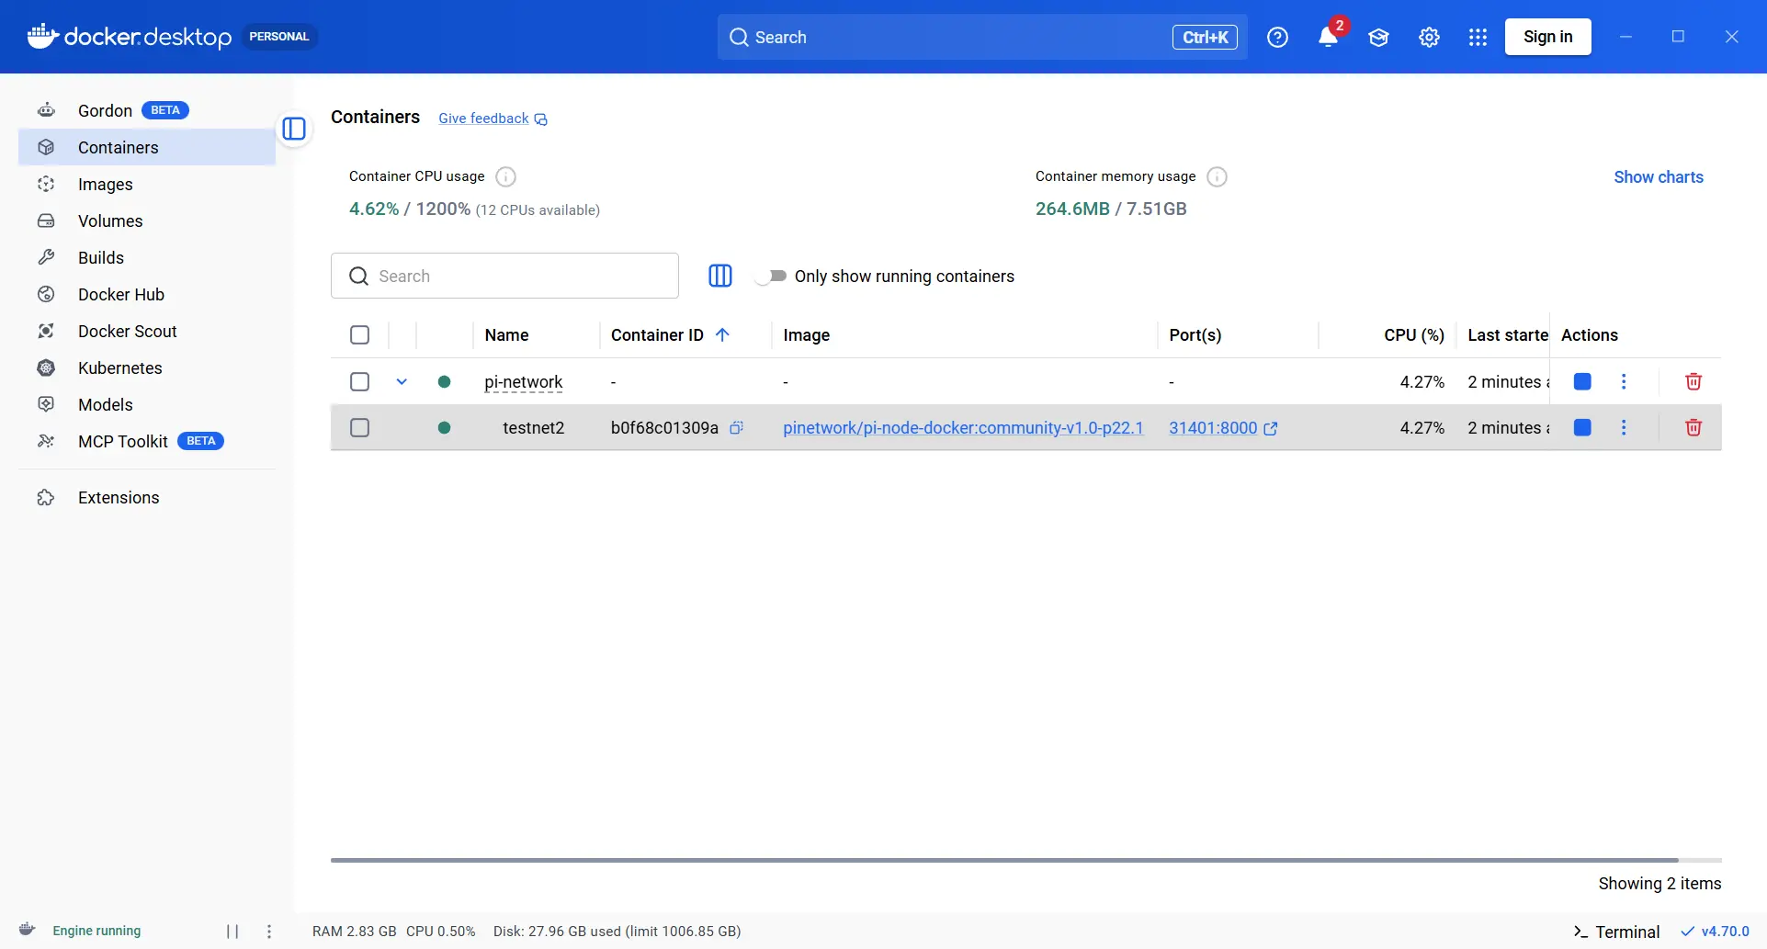The width and height of the screenshot is (1767, 949).
Task: Click the Learning center graduation cap icon
Action: click(1378, 38)
